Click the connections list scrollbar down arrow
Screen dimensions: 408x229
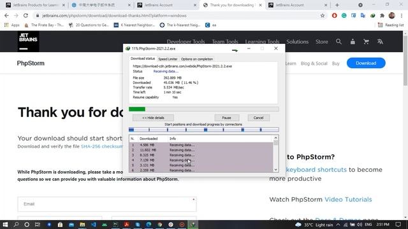tap(276, 170)
